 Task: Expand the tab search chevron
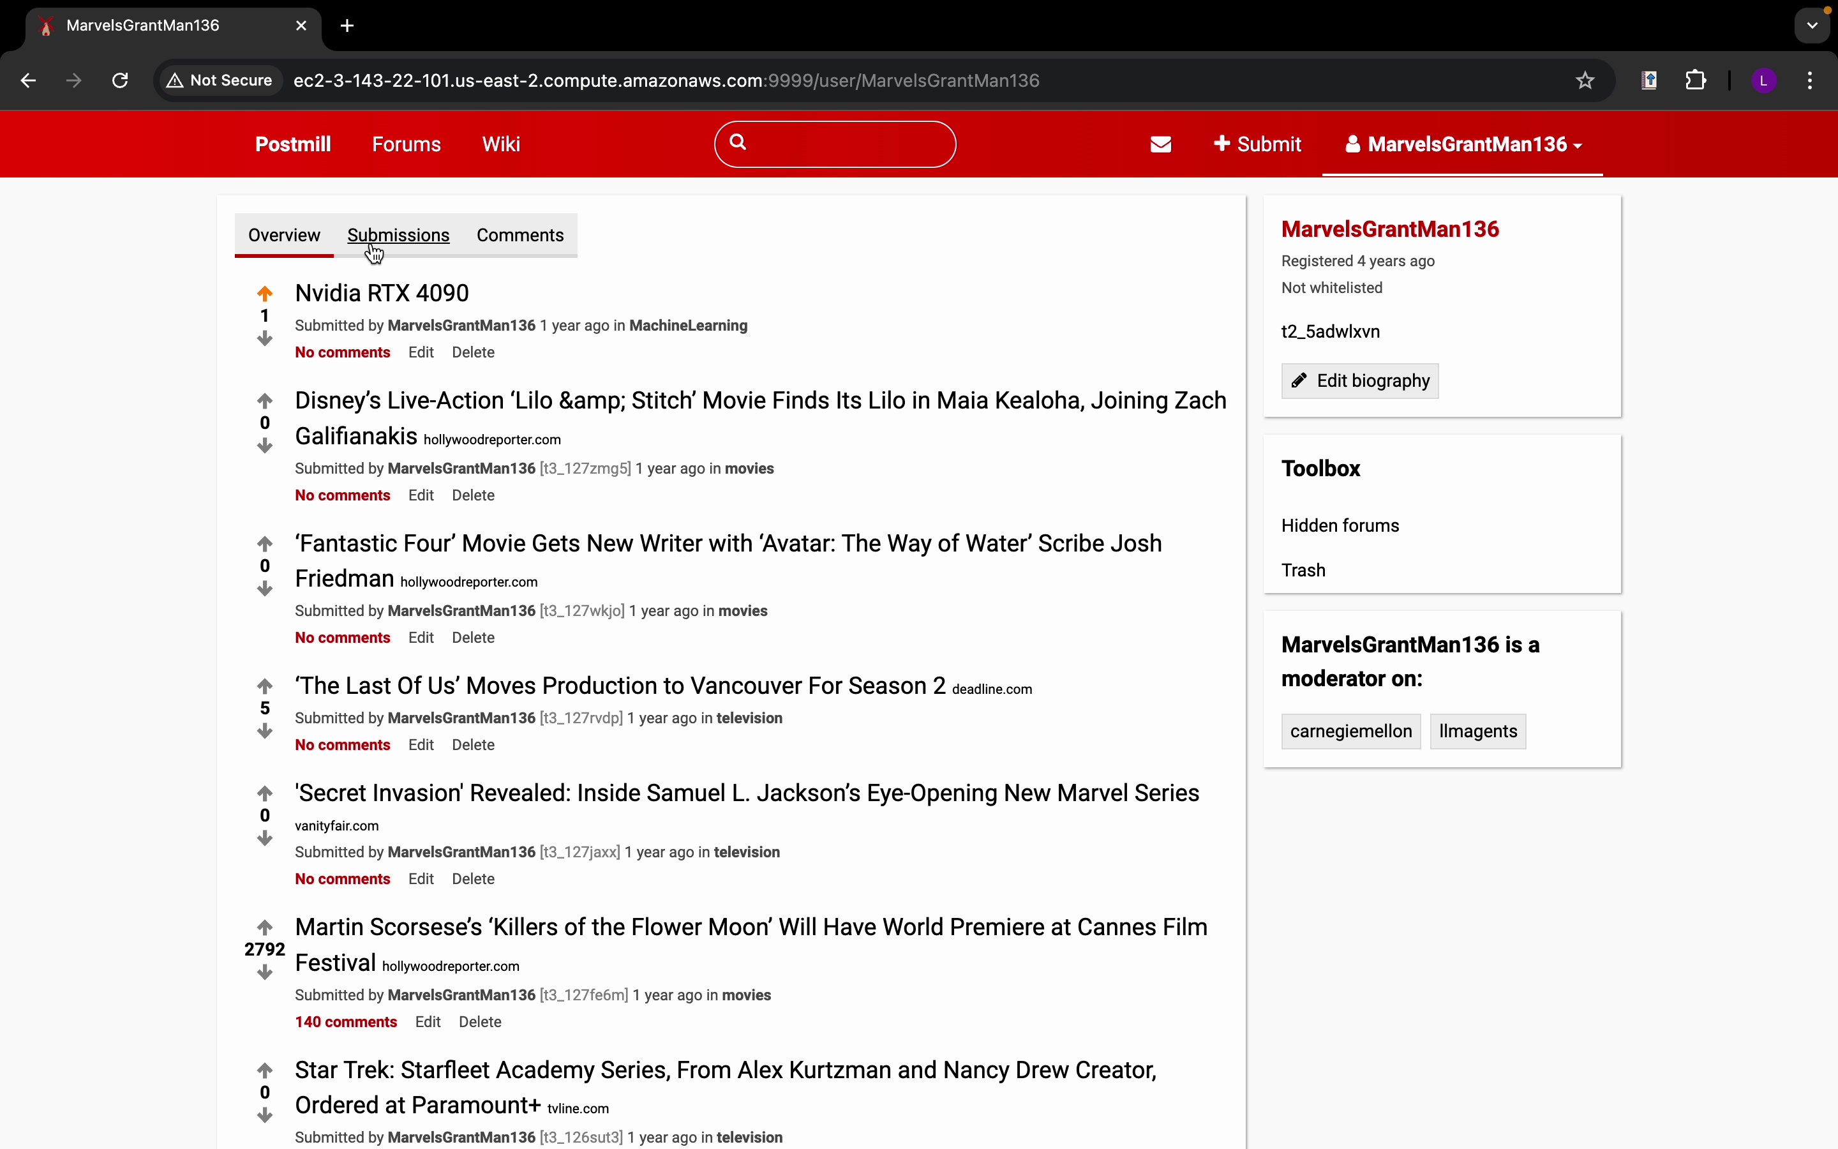tap(1812, 26)
